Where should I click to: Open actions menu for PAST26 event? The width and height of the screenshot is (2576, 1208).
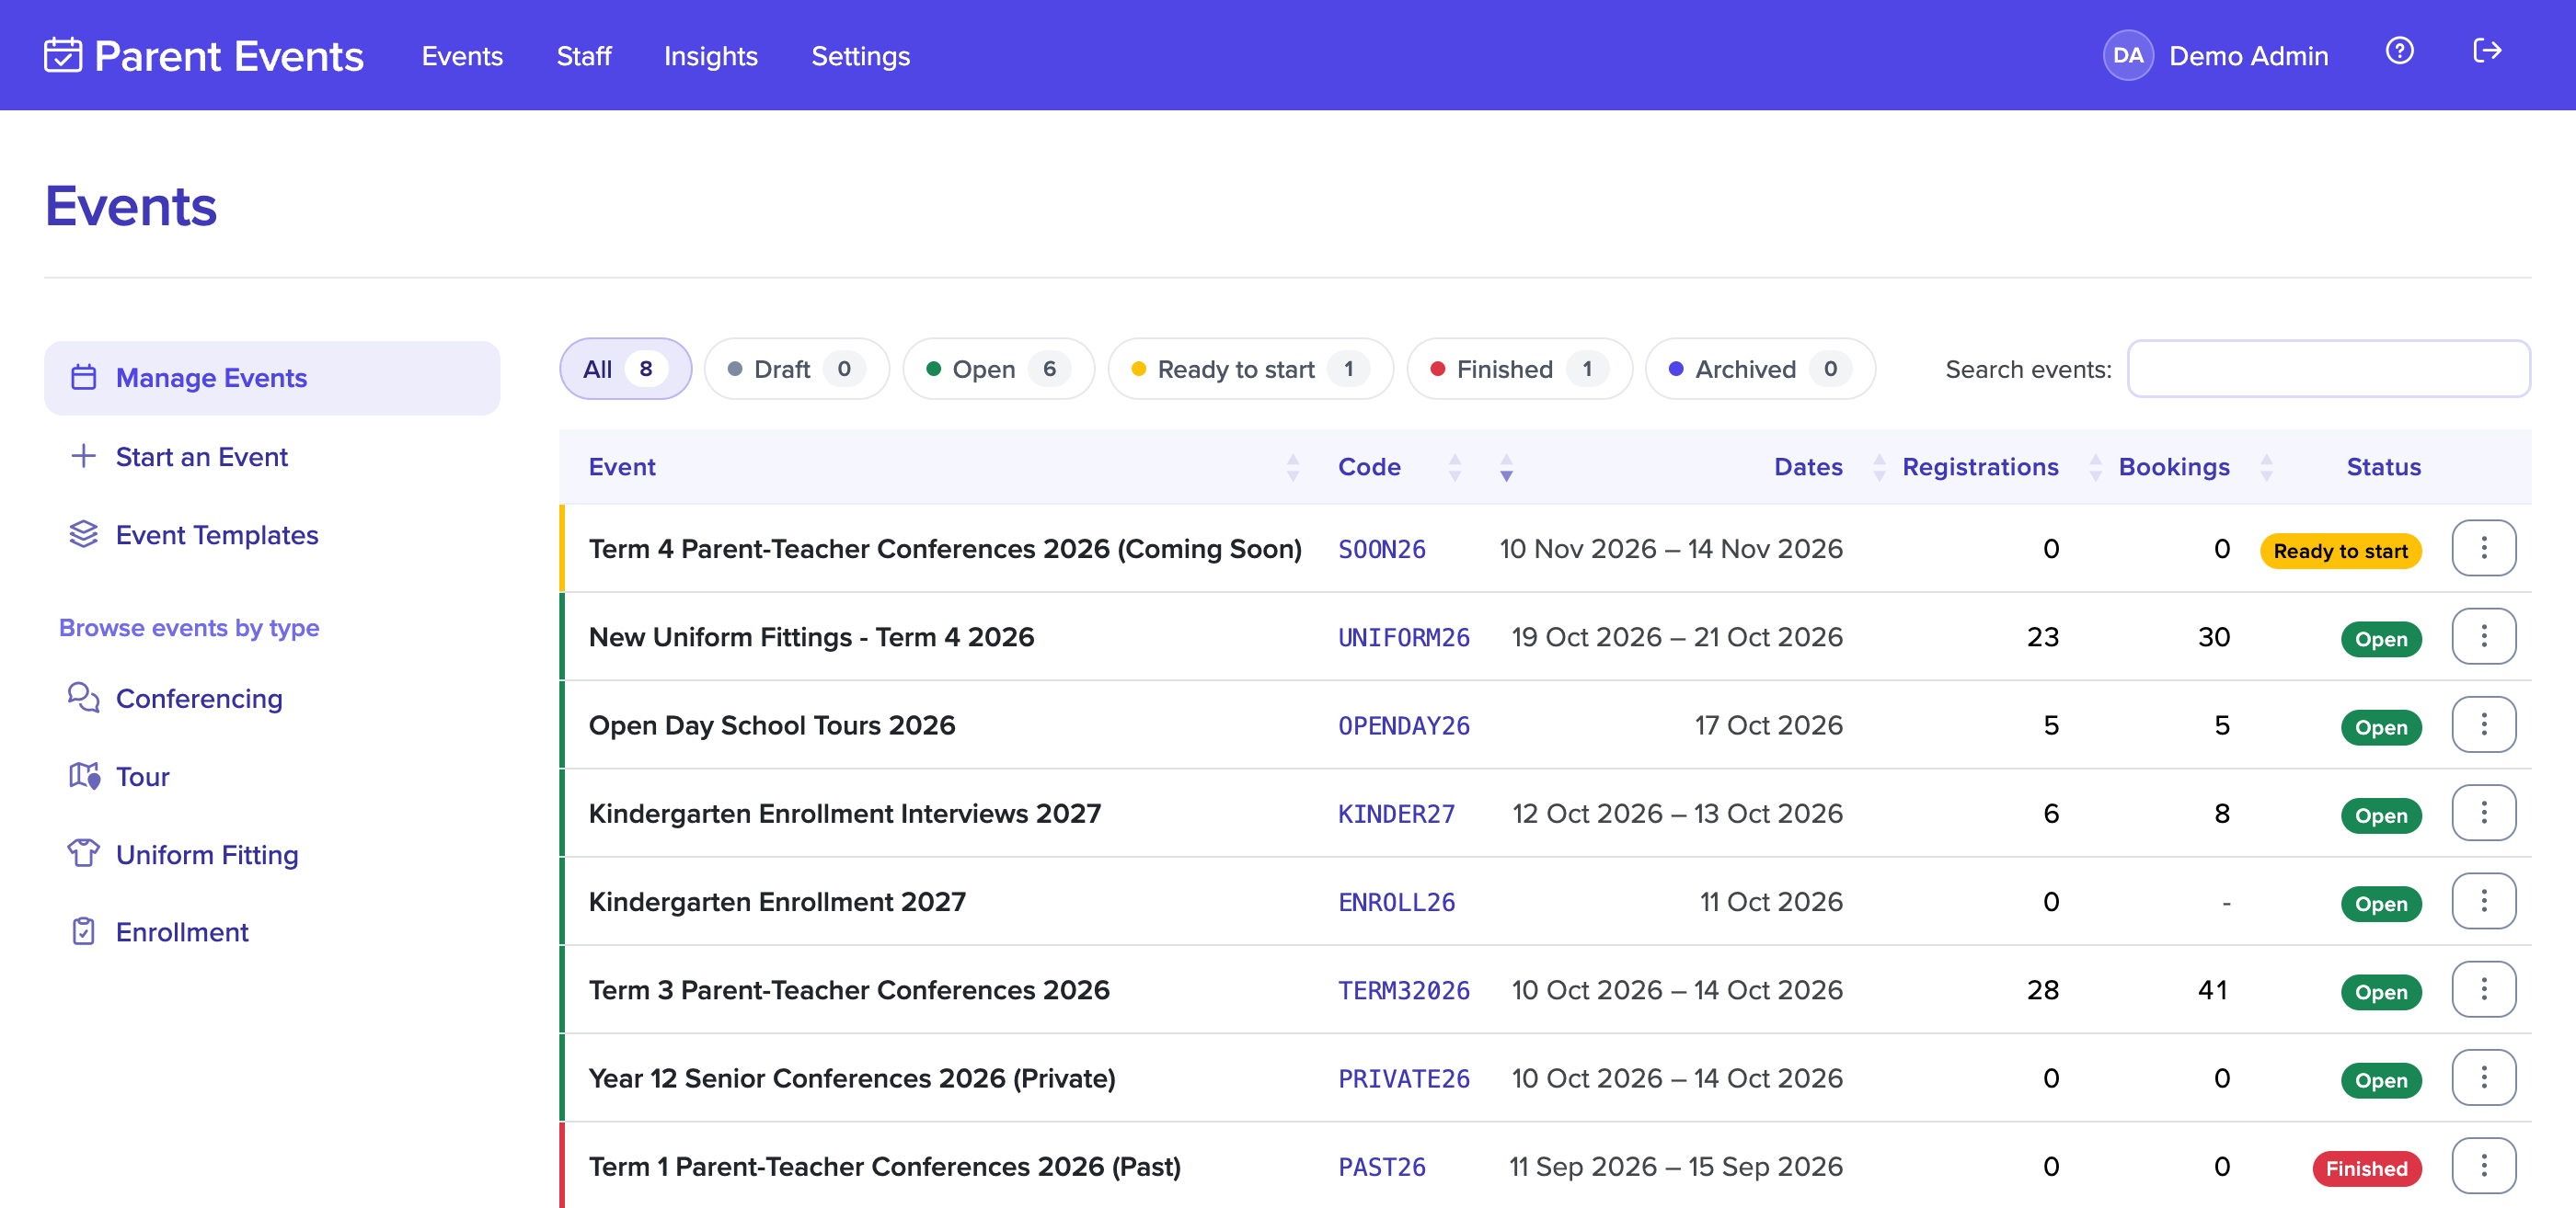coord(2483,1165)
